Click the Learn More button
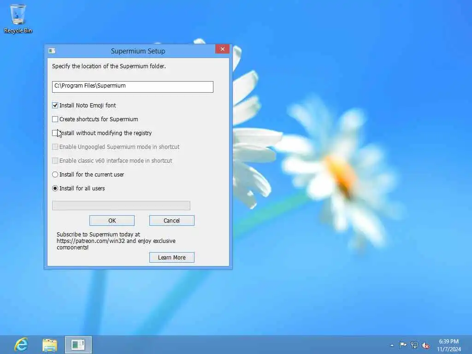 pos(172,257)
